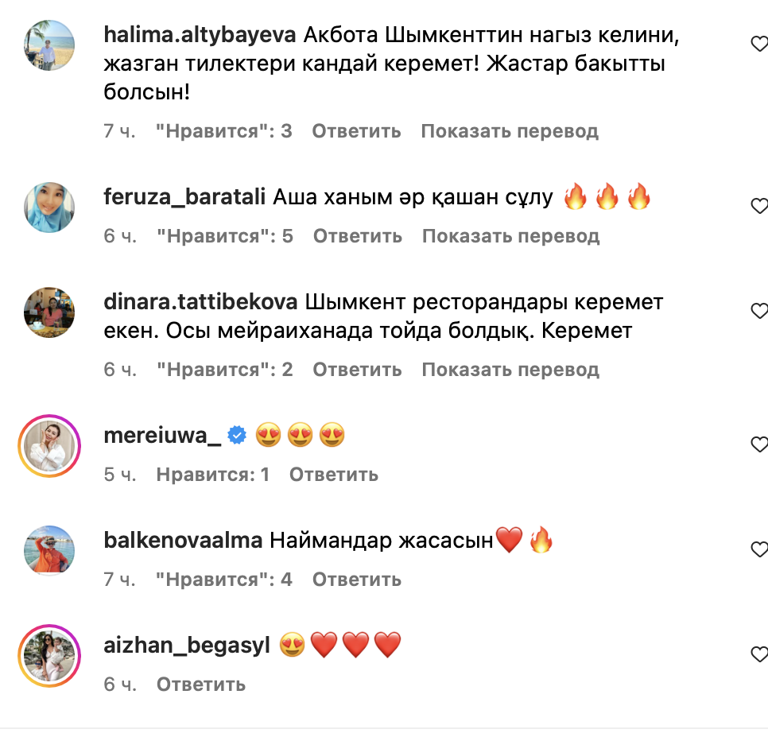Show translation of feruza_baratali's comment
The height and width of the screenshot is (737, 768).
pos(511,236)
